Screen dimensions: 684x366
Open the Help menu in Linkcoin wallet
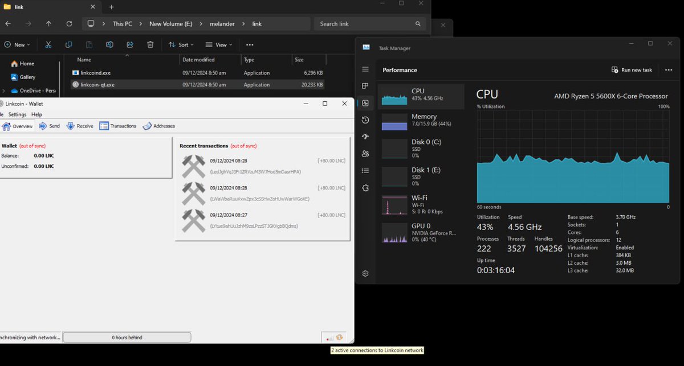36,114
